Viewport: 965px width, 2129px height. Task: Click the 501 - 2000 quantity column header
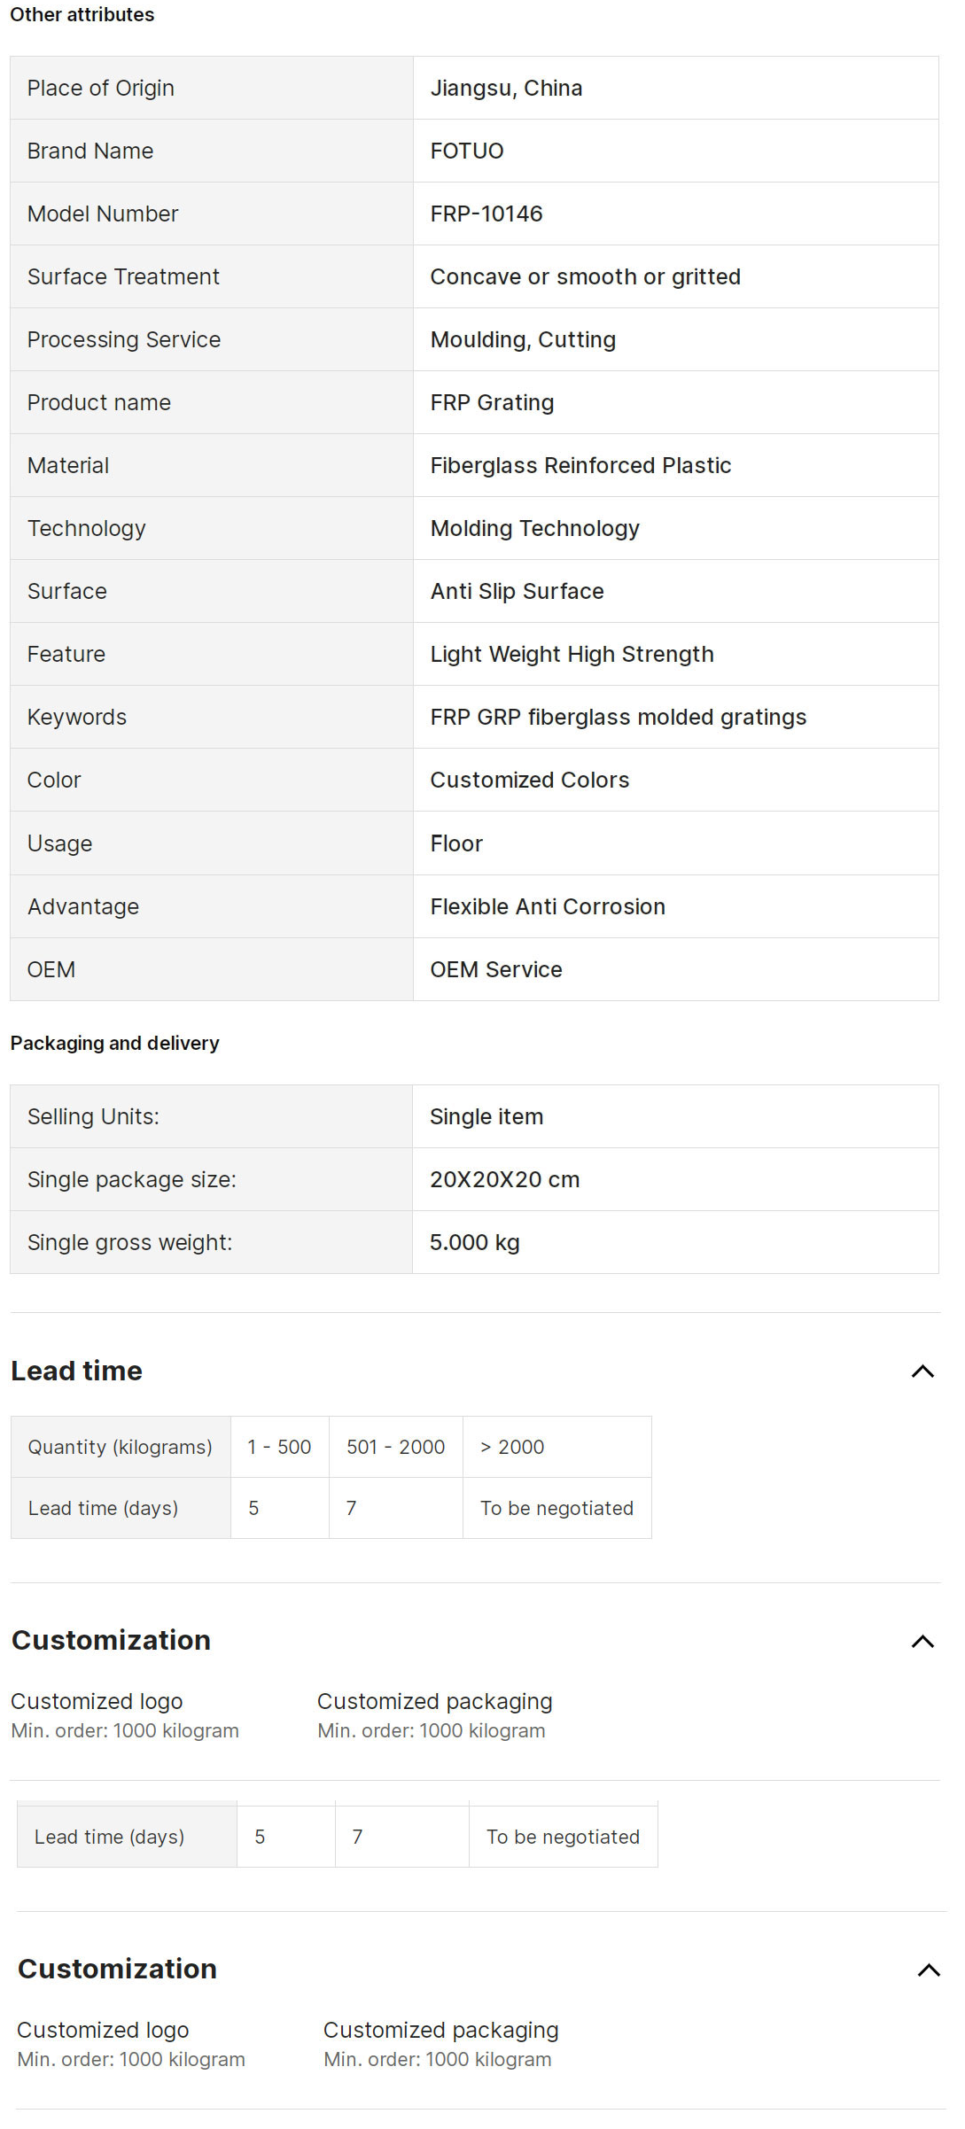(x=395, y=1448)
